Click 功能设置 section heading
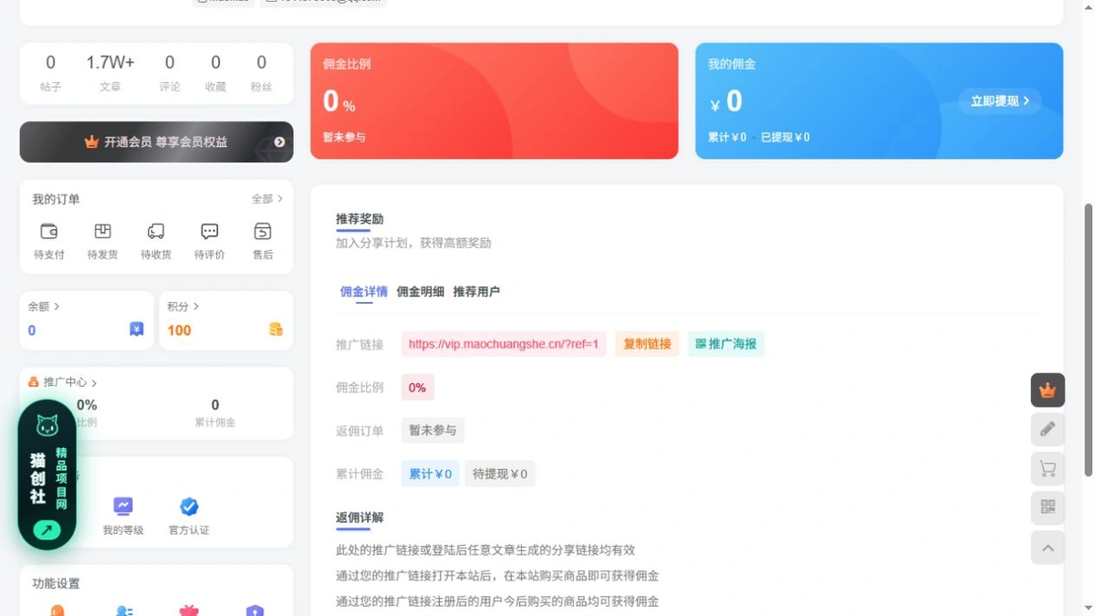The width and height of the screenshot is (1095, 616). point(56,584)
